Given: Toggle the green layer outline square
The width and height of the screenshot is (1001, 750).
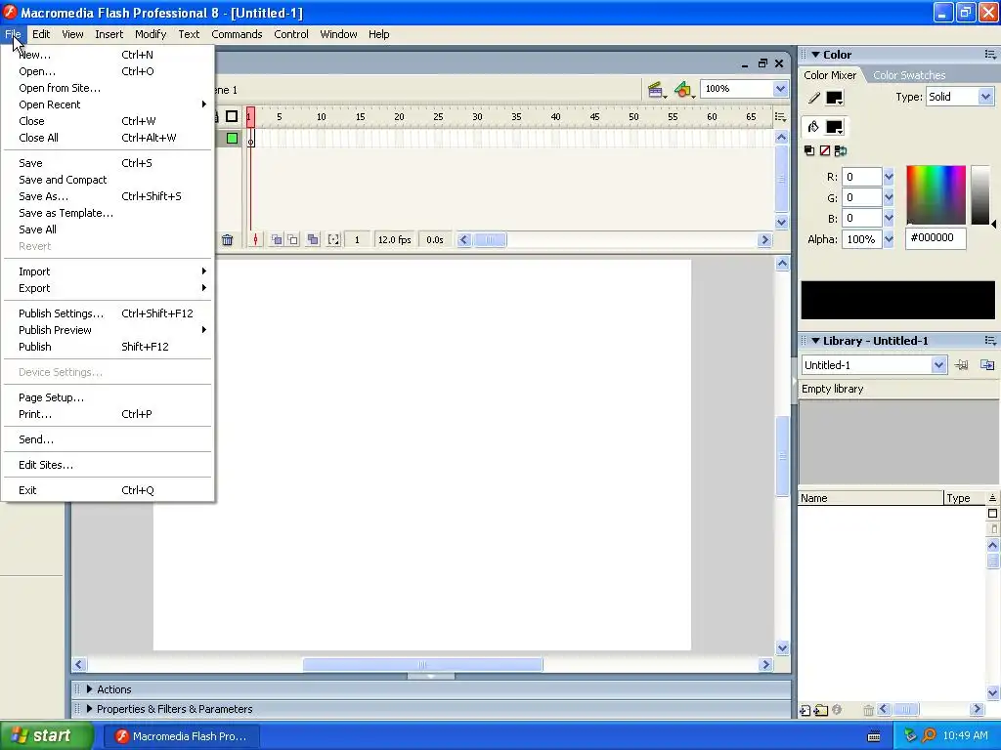Looking at the screenshot, I should (232, 138).
